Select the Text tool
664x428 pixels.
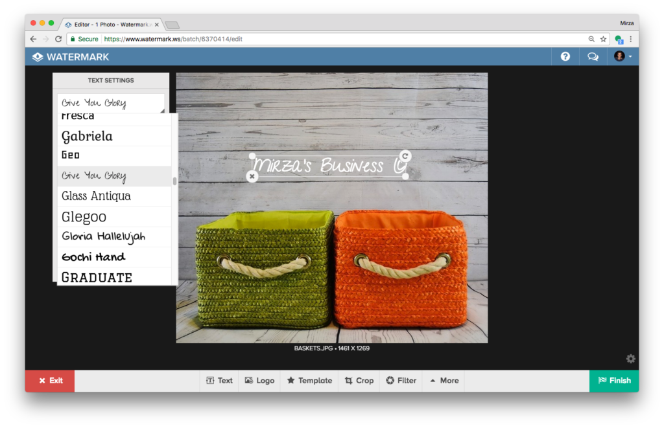click(x=219, y=381)
